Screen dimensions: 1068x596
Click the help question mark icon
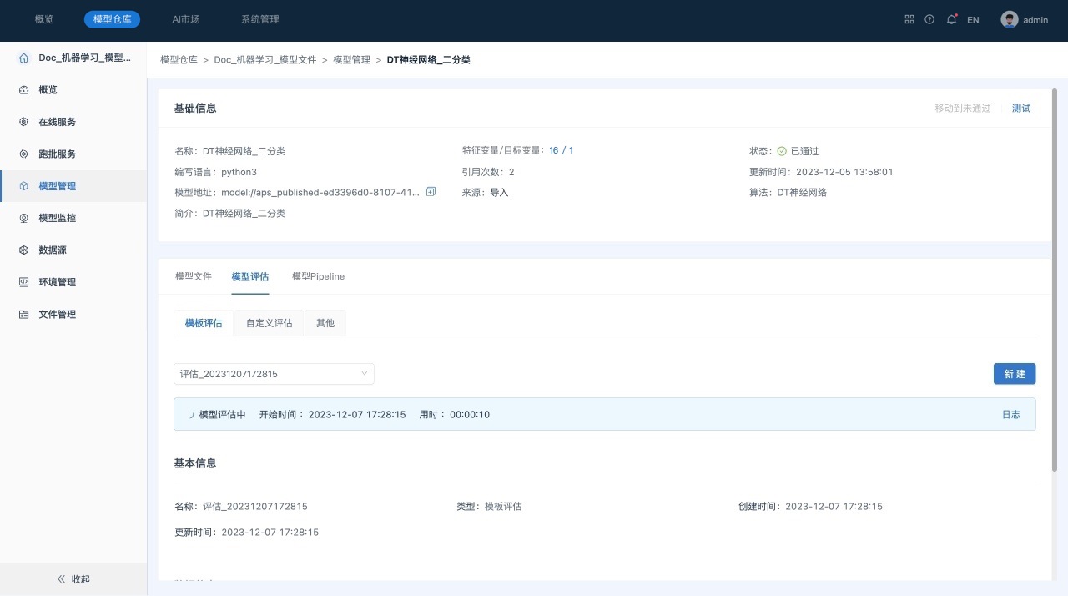click(x=929, y=19)
